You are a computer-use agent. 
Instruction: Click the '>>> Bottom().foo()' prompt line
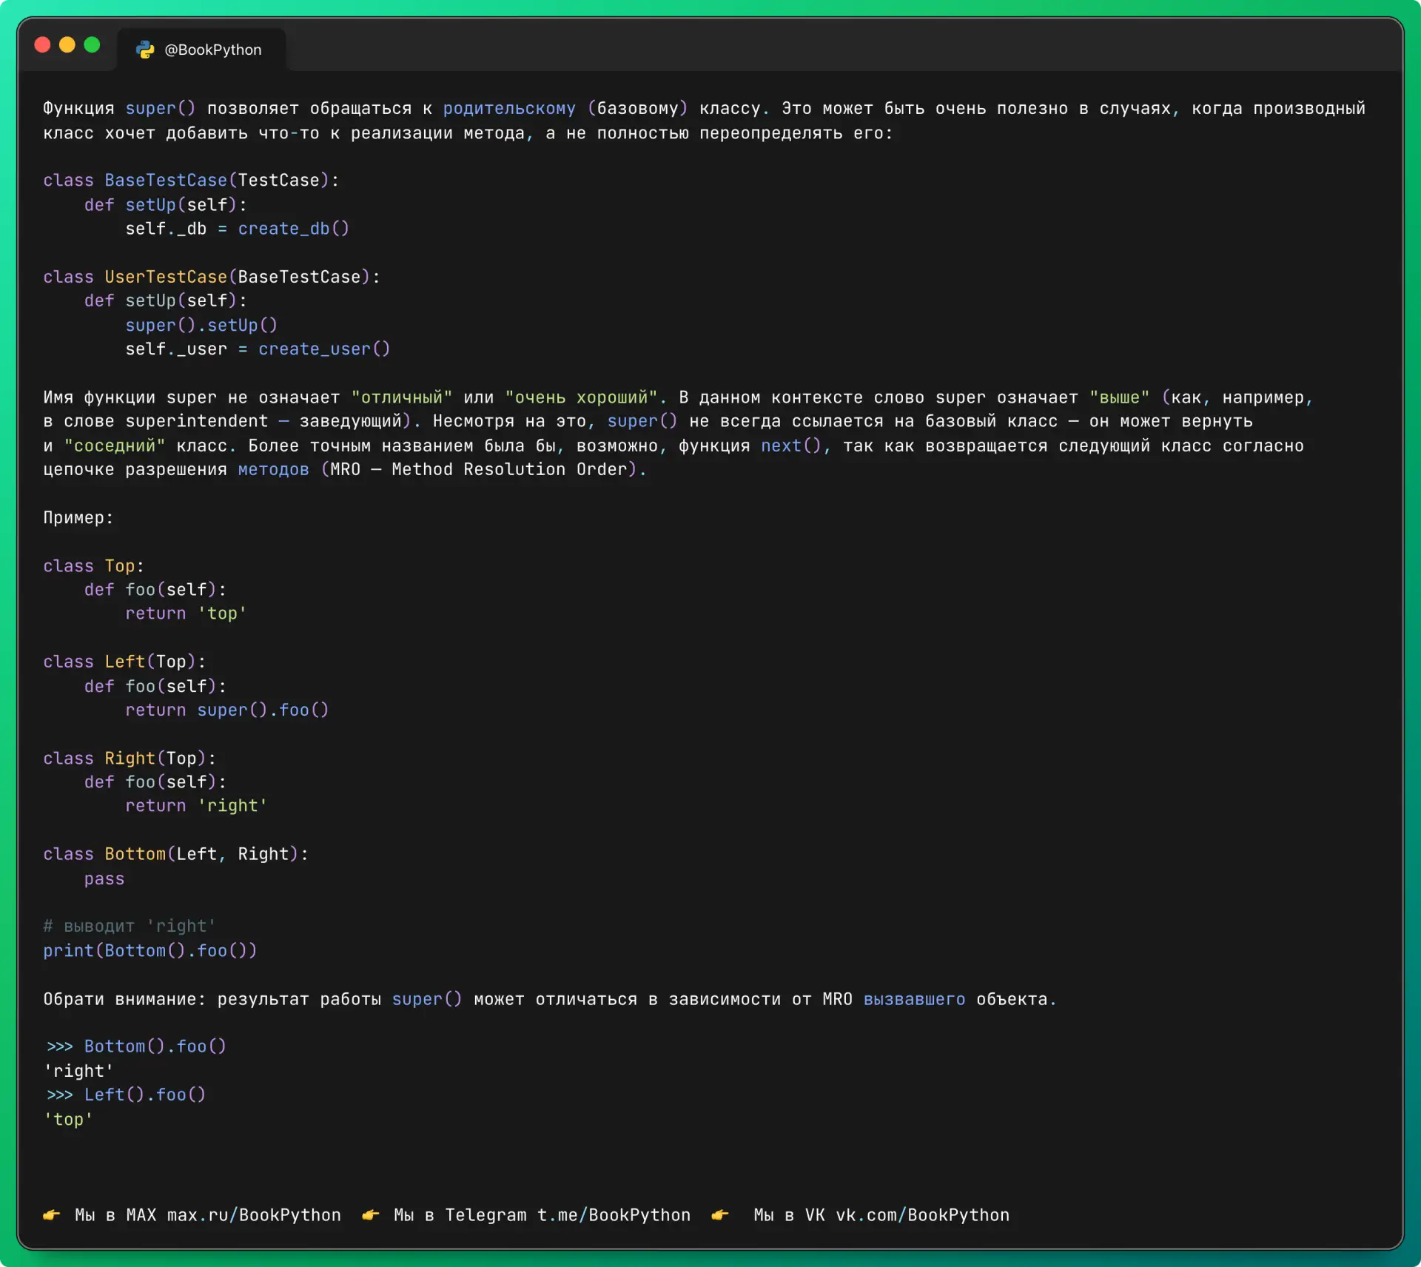tap(136, 1046)
